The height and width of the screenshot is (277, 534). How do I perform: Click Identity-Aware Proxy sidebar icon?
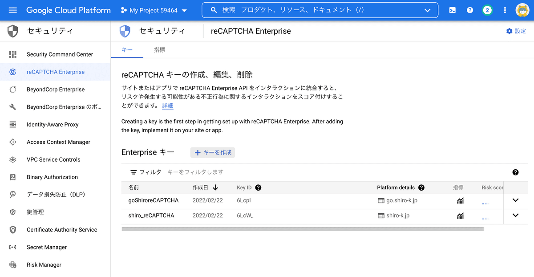click(x=13, y=125)
